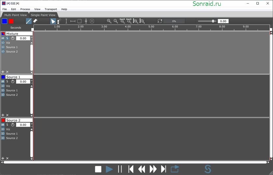Click the zoom in magnifier
Screen dimensions: 273x175
point(109,21)
